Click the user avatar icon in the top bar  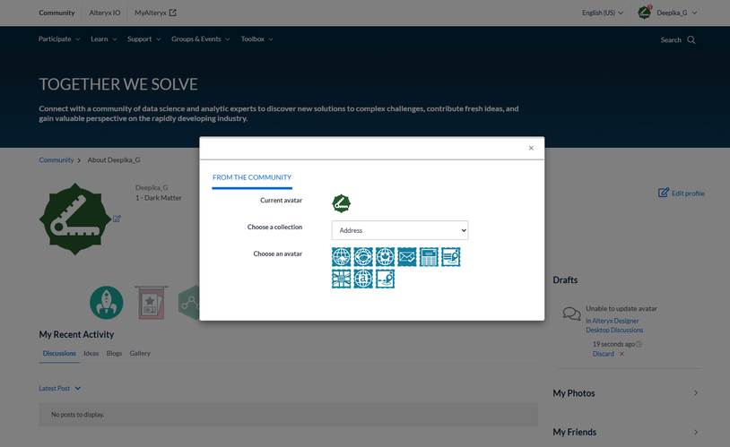(x=644, y=13)
